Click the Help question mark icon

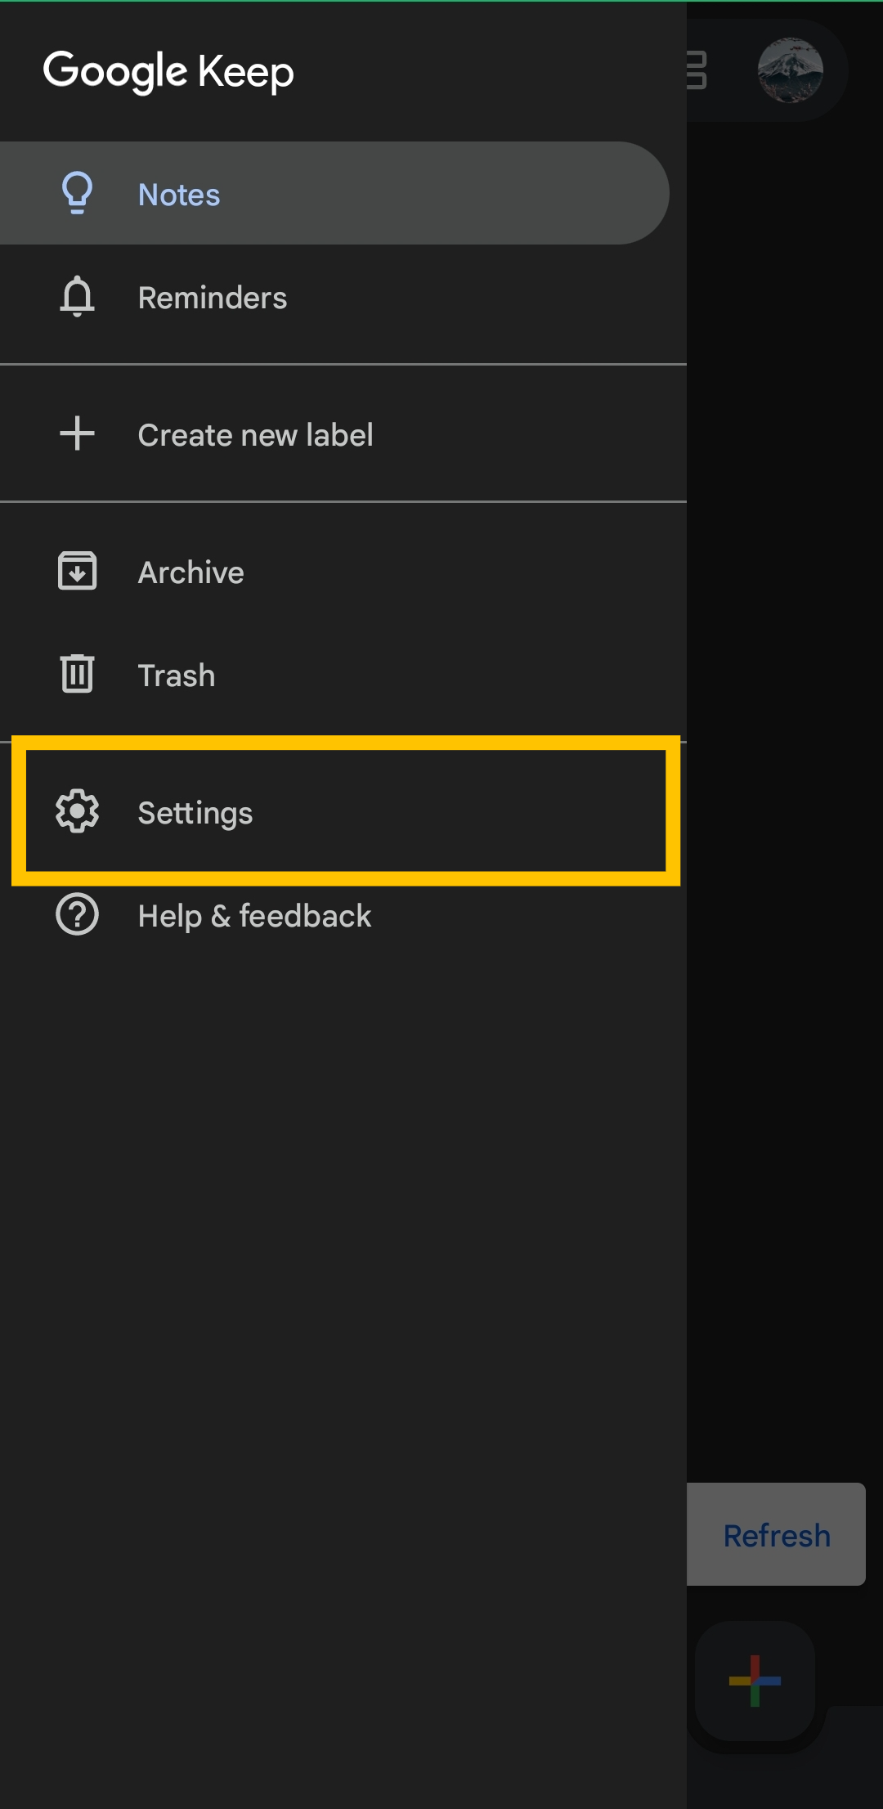click(78, 915)
